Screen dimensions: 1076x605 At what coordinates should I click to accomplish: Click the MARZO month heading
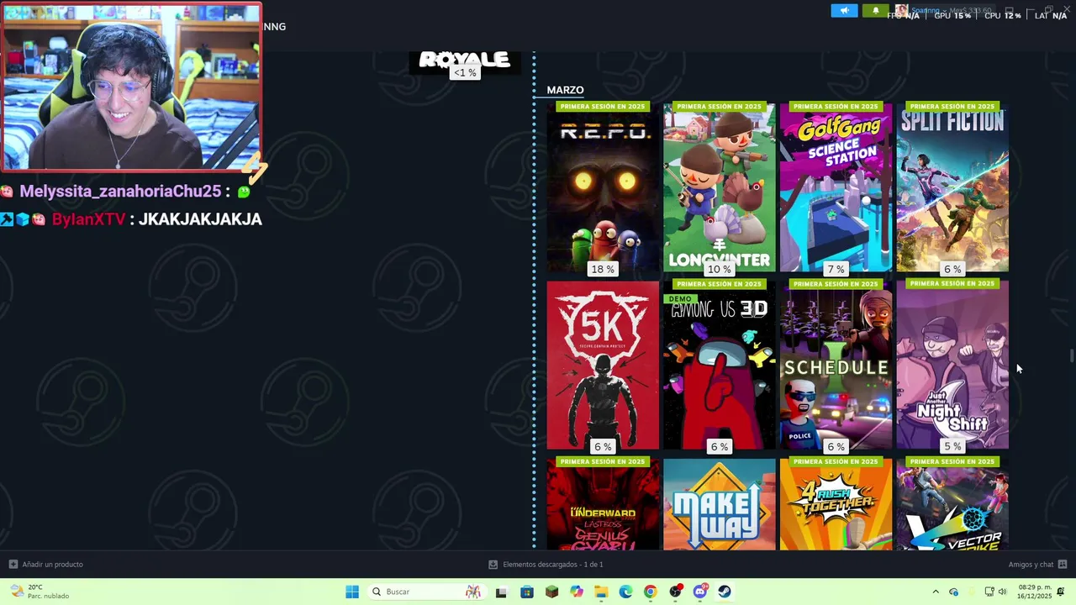pos(565,90)
